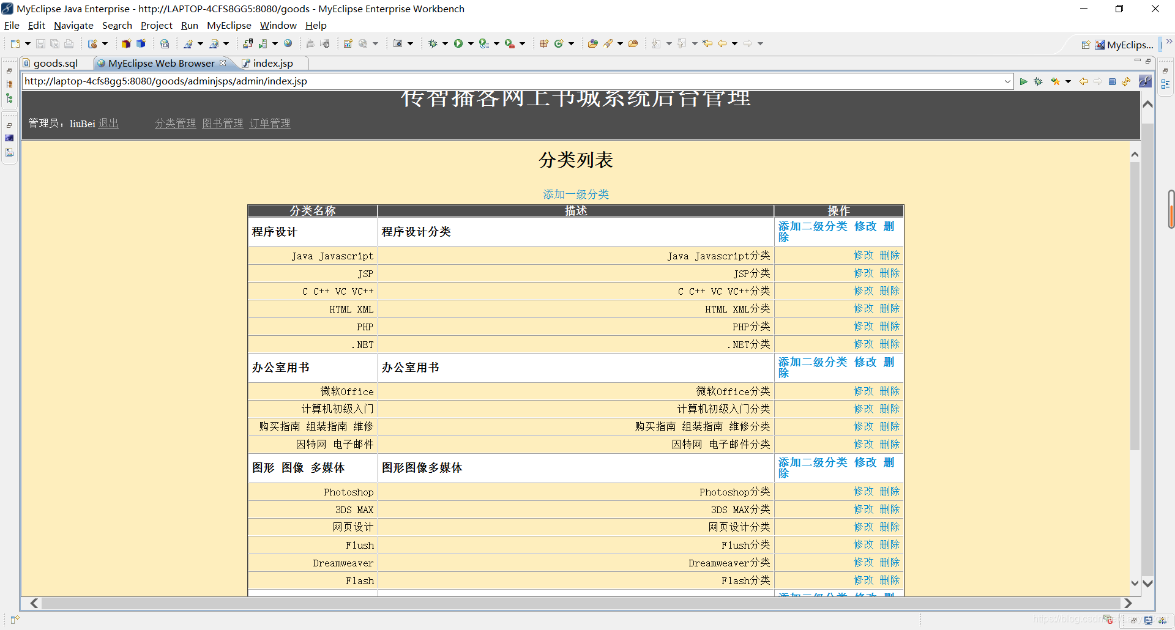Expand the New button dropdown arrow
The image size is (1175, 630).
pos(27,43)
